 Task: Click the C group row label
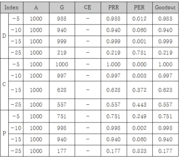4,84
